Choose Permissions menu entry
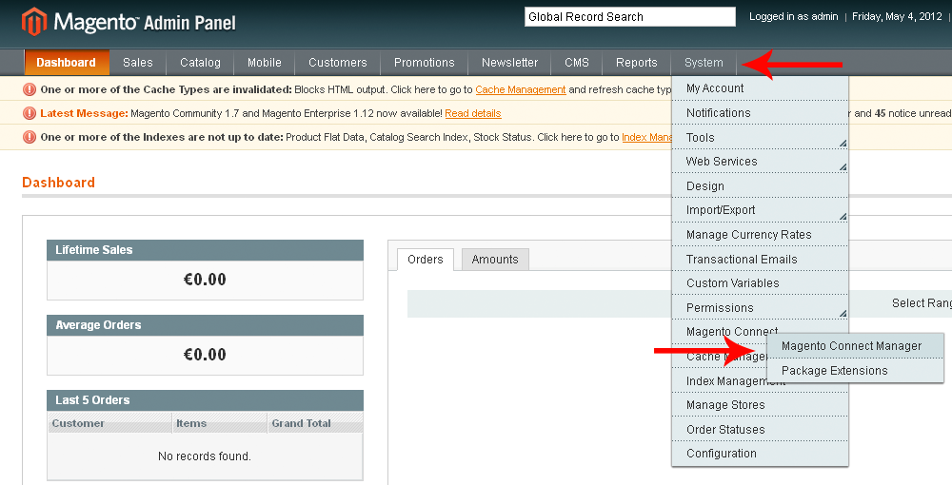The height and width of the screenshot is (485, 952). pos(760,308)
